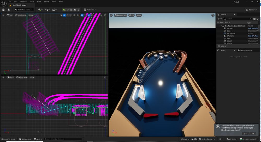The height and width of the screenshot is (142, 261).
Task: Open the Content Drawer
Action: [x=9, y=139]
